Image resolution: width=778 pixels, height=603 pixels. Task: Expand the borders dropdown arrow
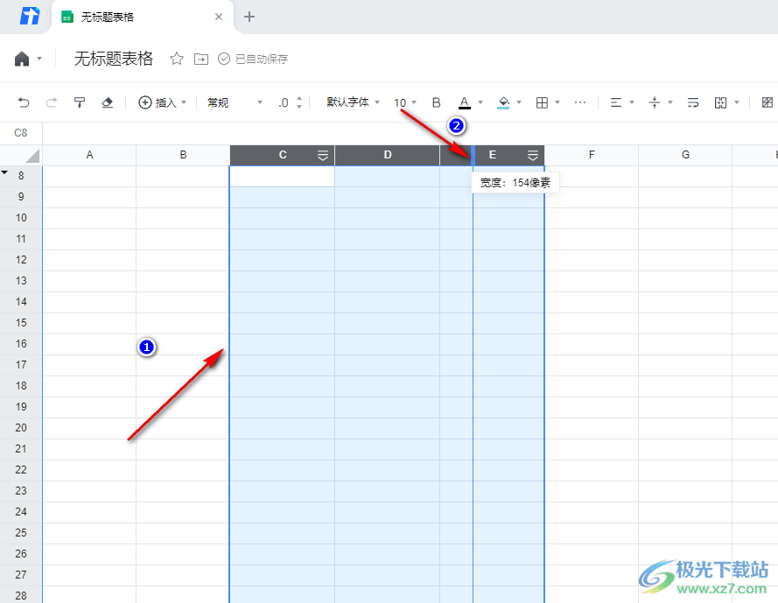[557, 102]
